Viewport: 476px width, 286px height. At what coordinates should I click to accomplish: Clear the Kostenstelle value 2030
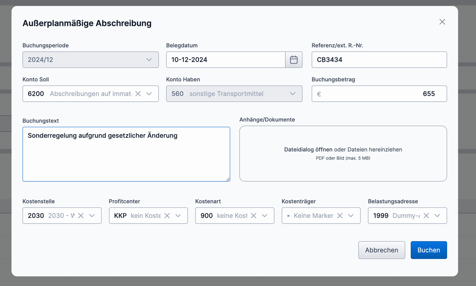tap(81, 216)
